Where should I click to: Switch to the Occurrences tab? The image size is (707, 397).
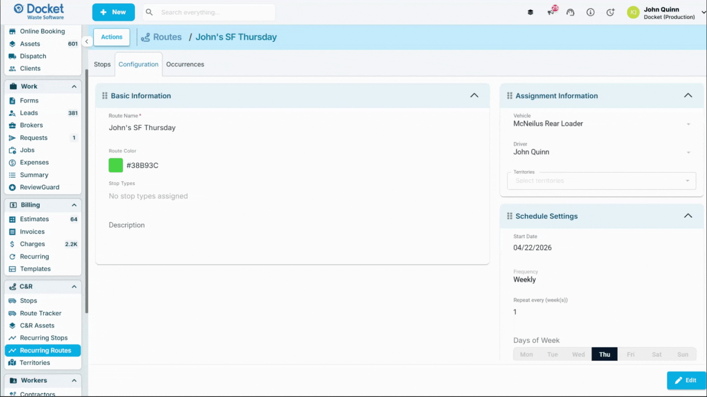tap(185, 65)
